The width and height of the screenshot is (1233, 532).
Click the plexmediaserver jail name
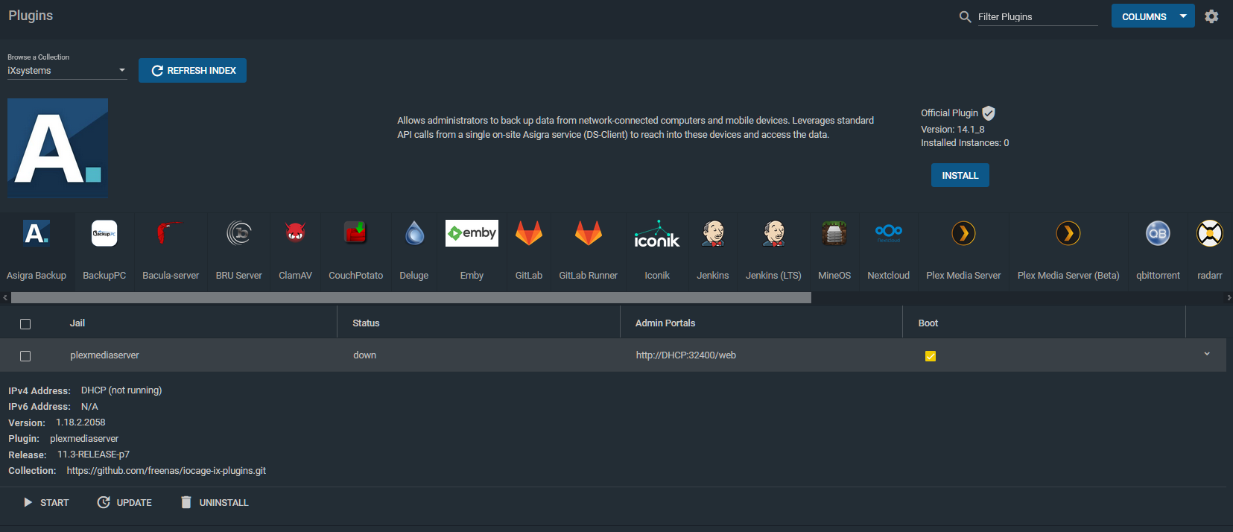point(104,355)
